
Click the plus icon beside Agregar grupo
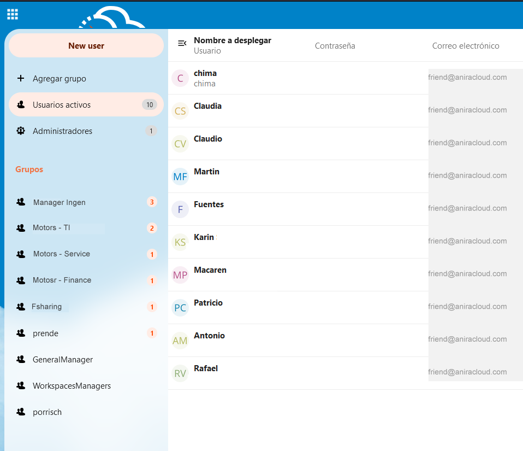[21, 78]
